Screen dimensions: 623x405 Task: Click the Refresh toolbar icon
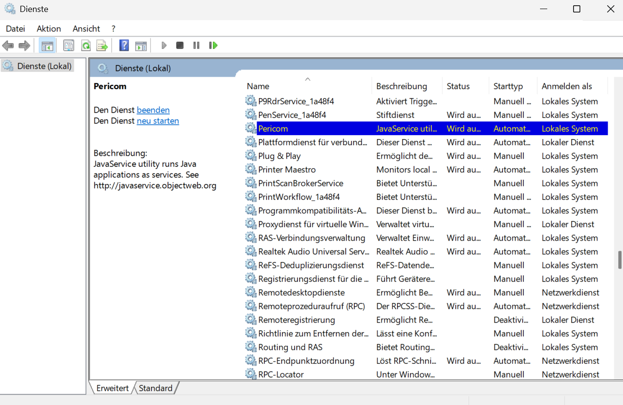coord(86,46)
